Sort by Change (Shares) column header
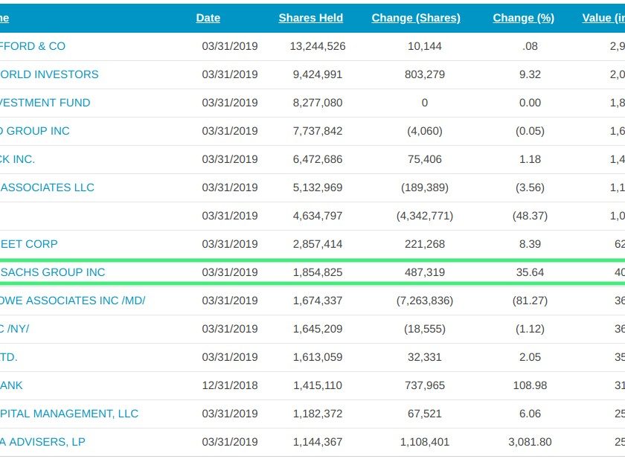This screenshot has height=459, width=625. click(416, 18)
